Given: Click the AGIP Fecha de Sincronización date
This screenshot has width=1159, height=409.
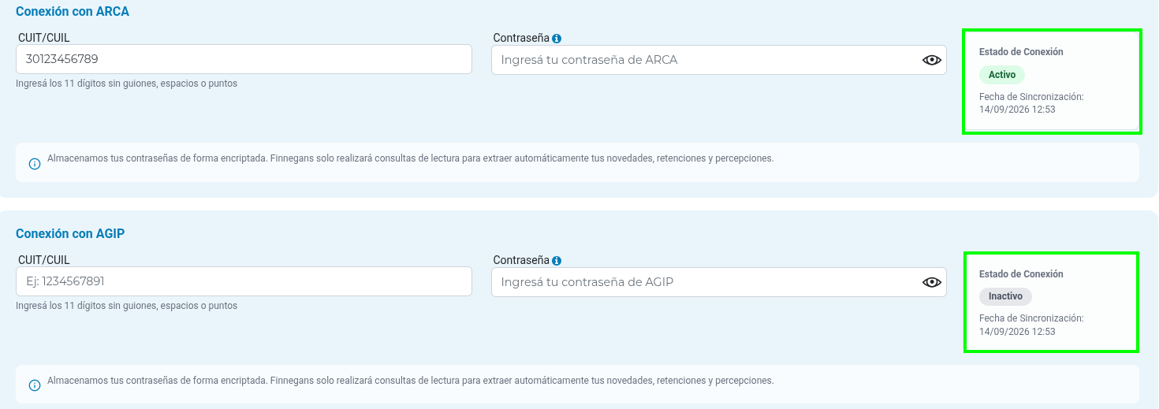Looking at the screenshot, I should click(x=1017, y=332).
